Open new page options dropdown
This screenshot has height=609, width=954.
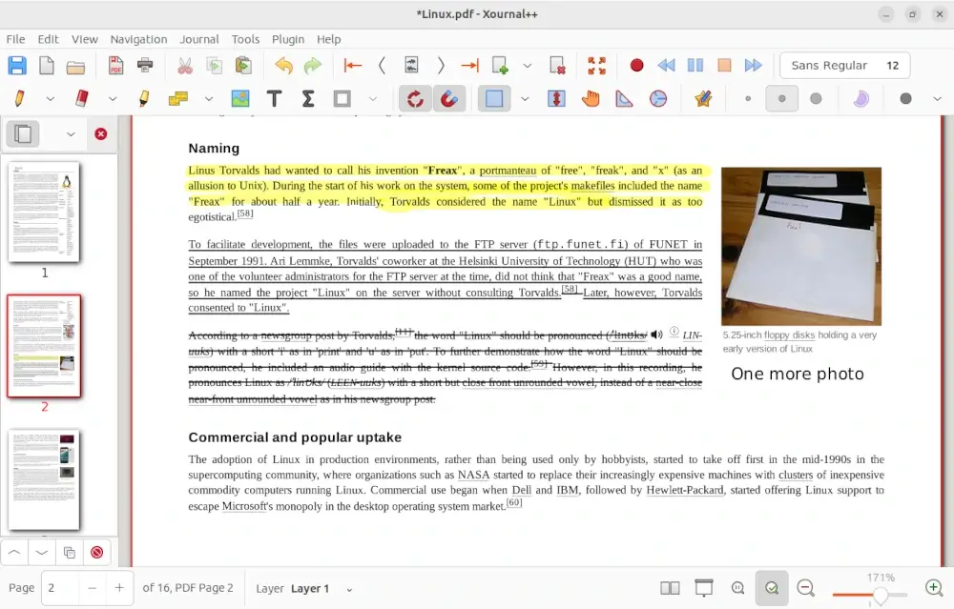(528, 65)
